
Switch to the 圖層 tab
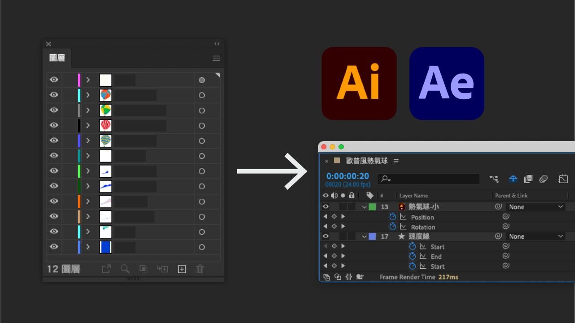click(x=57, y=58)
